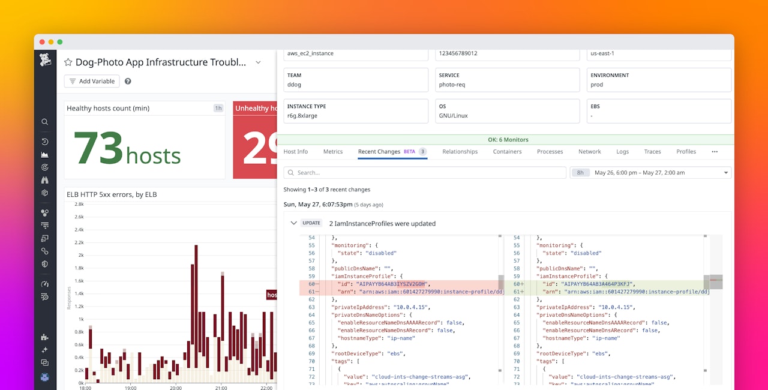Click the link/chain icon in the left sidebar
This screenshot has width=768, height=390.
(45, 251)
